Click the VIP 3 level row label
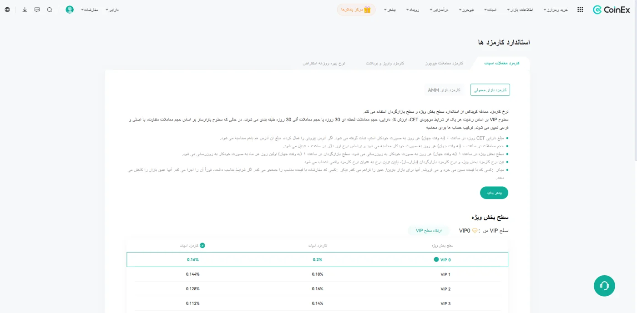The width and height of the screenshot is (637, 313). 445,303
